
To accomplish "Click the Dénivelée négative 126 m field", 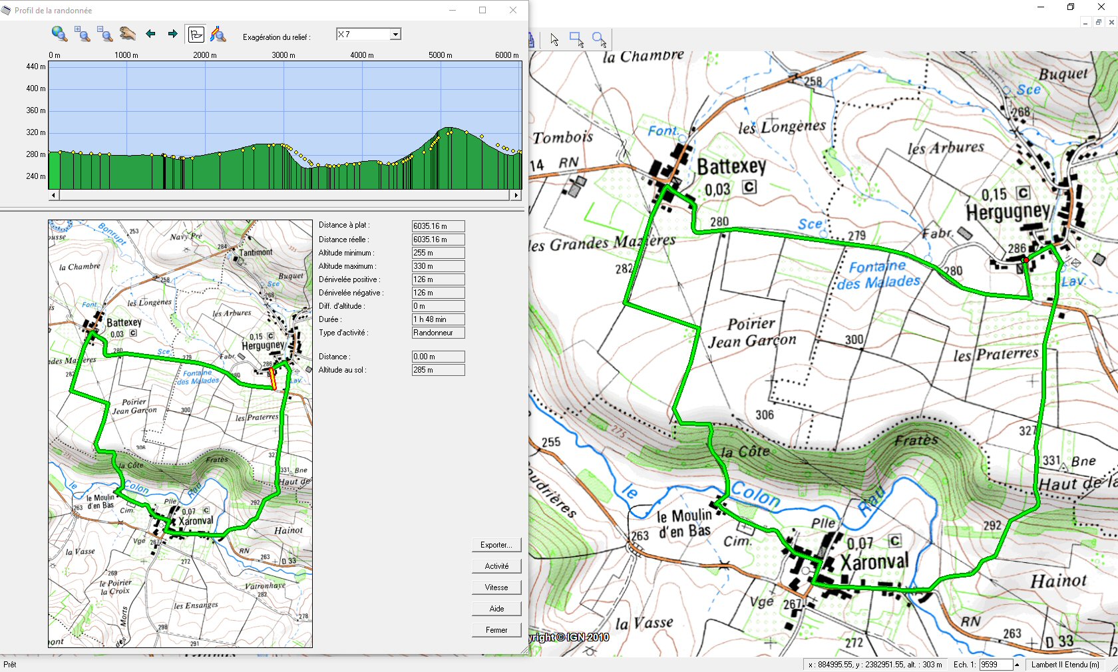I will [438, 293].
